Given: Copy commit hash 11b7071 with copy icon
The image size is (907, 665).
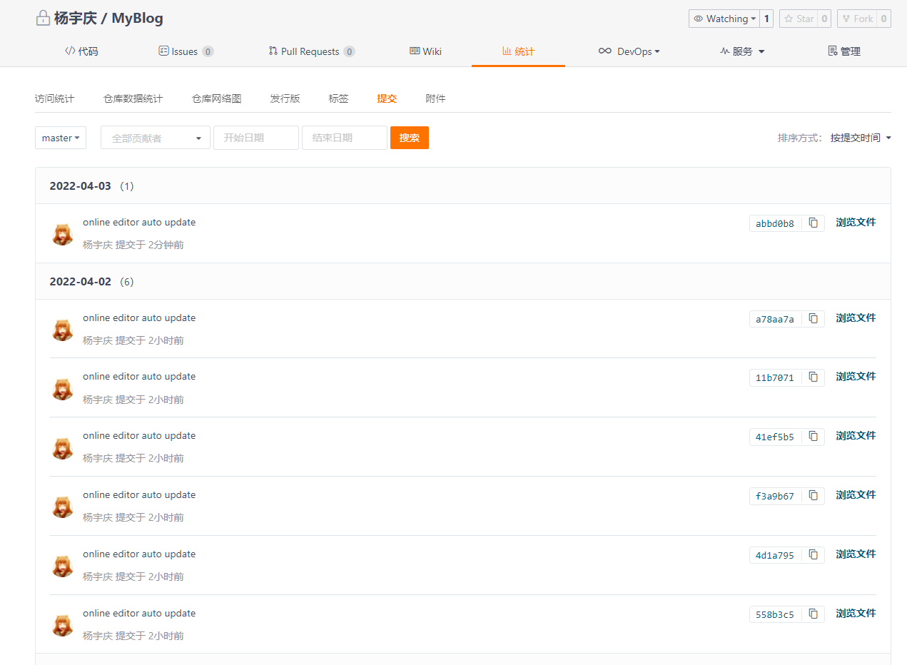Looking at the screenshot, I should 813,377.
